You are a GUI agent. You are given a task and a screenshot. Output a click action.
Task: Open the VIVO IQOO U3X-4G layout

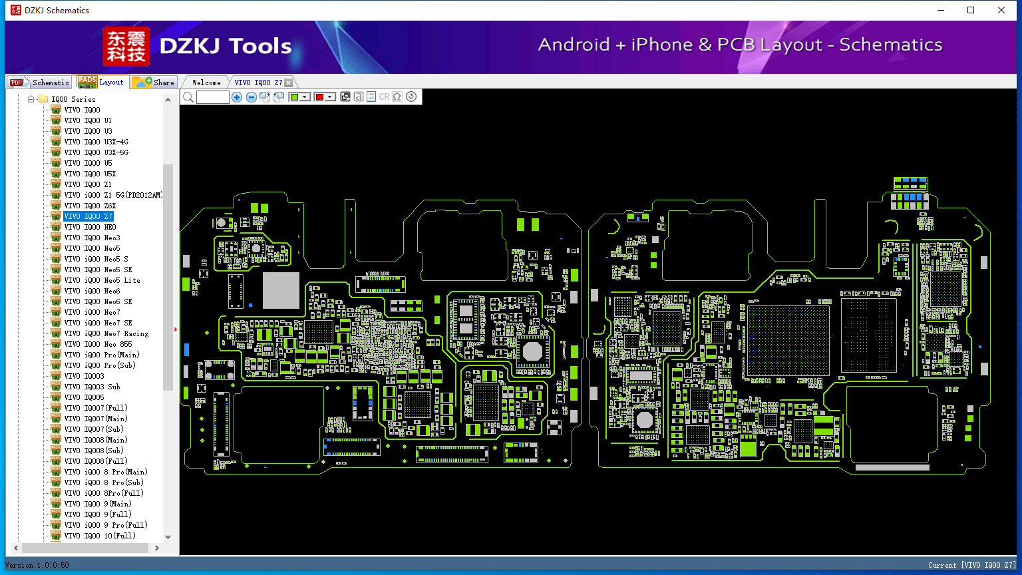(x=96, y=142)
